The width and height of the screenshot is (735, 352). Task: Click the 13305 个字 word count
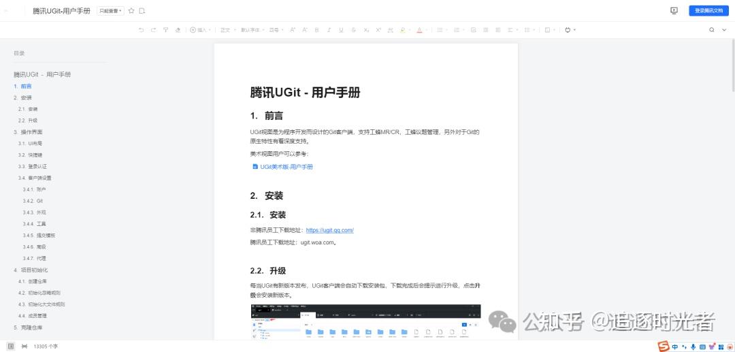coord(46,347)
